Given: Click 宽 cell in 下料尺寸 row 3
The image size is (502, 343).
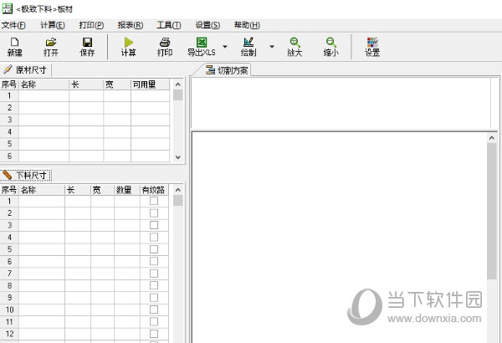Looking at the screenshot, I should click(102, 225).
